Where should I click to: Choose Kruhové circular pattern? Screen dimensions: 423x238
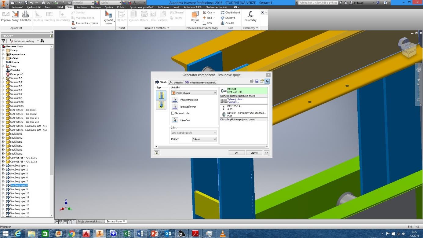point(228,18)
